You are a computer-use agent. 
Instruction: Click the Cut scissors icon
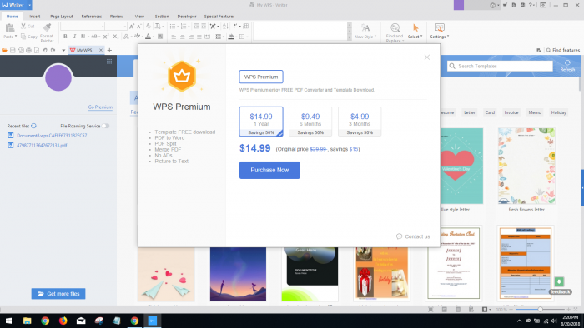pyautogui.click(x=23, y=26)
